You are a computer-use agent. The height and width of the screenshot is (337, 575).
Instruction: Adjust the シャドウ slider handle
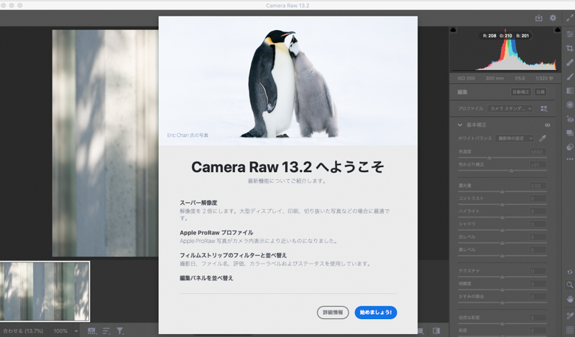tap(502, 230)
